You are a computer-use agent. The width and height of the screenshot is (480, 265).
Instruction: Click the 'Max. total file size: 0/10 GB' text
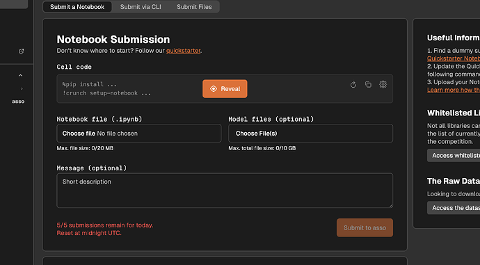pyautogui.click(x=262, y=148)
